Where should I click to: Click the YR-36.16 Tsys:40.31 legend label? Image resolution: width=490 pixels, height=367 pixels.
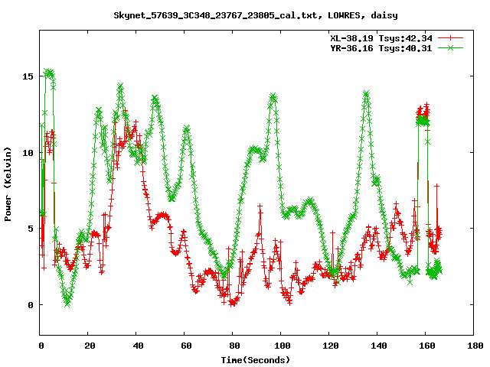[381, 48]
